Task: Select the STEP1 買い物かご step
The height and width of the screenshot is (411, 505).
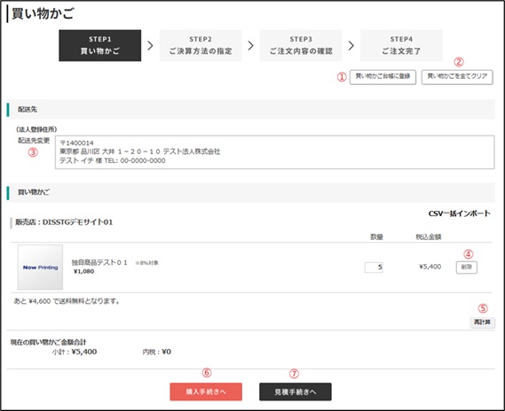Action: 99,45
